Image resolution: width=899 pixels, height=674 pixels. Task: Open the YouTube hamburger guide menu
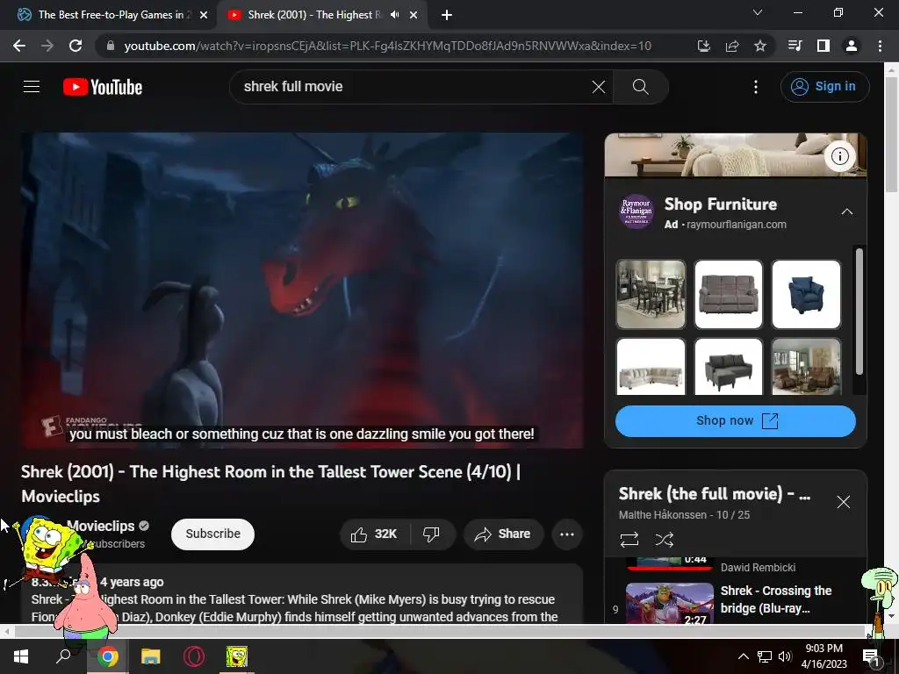pyautogui.click(x=32, y=87)
